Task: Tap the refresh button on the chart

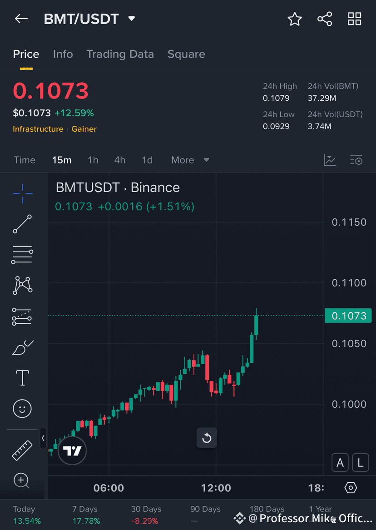Action: [207, 438]
